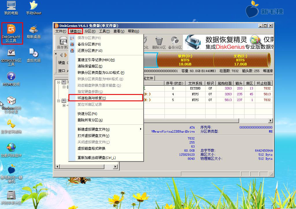Open the 查看(V) menu

[x=119, y=31]
